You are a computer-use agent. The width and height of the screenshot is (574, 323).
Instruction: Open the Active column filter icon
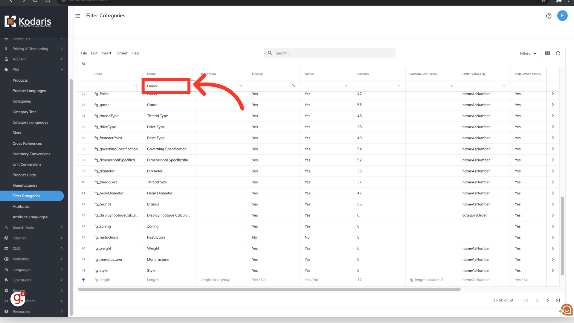click(x=346, y=86)
